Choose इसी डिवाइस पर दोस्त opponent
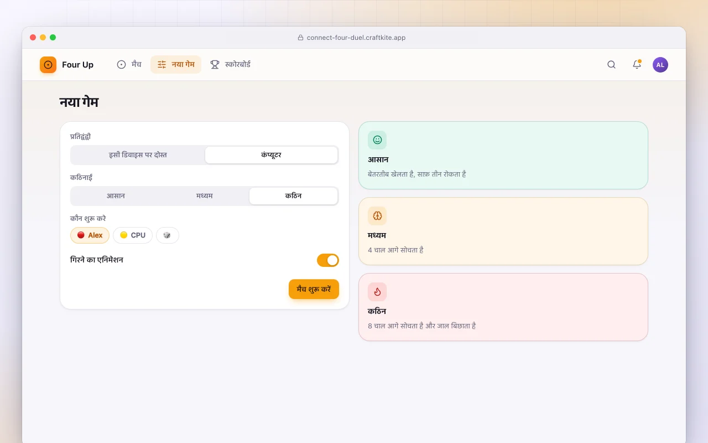 click(x=138, y=155)
